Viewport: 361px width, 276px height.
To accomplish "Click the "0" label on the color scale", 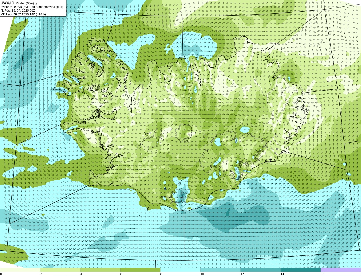I will pyautogui.click(x=1, y=274).
